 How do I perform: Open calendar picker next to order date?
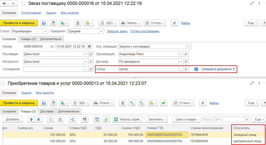coord(89,46)
